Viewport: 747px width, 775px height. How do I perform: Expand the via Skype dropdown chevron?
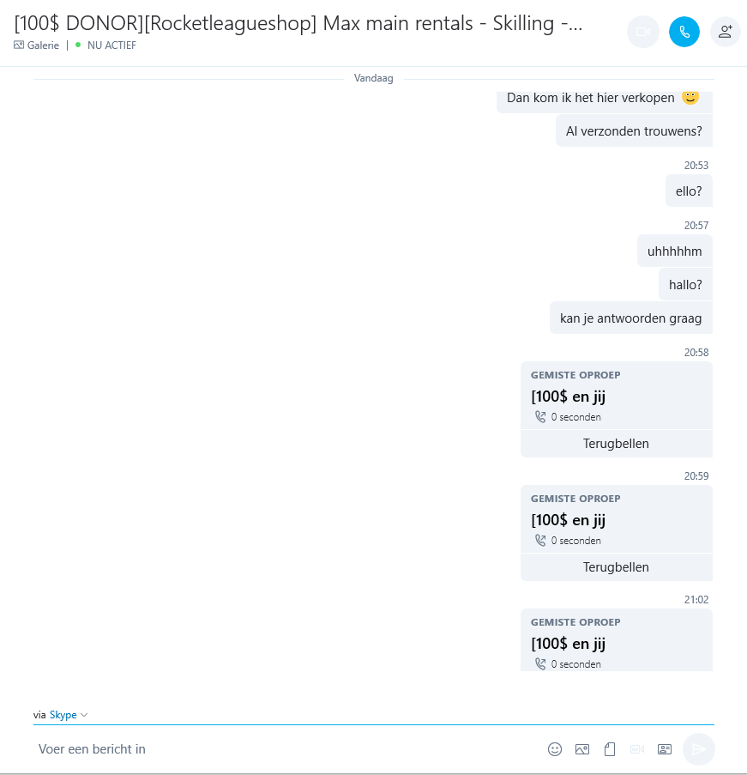coord(84,715)
